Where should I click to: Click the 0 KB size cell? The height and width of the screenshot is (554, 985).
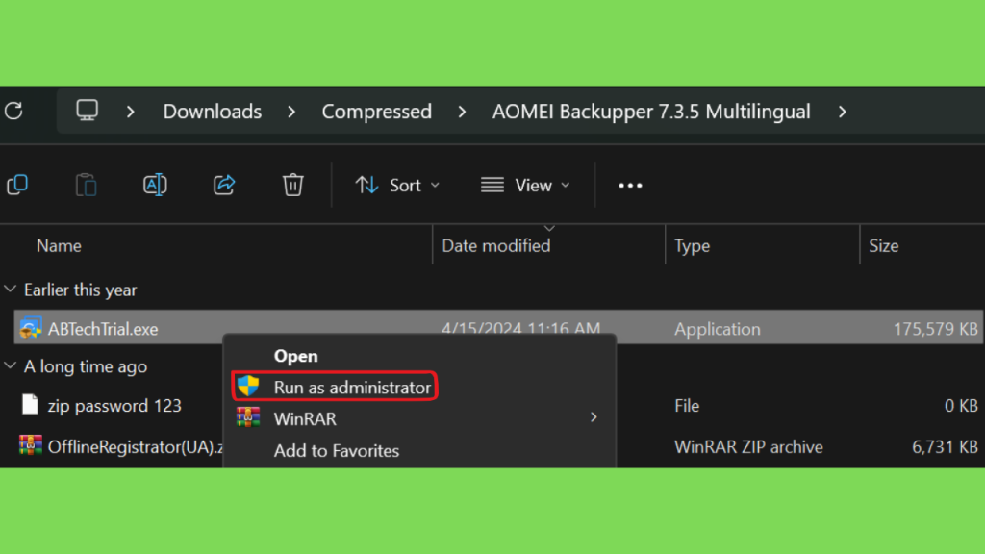961,406
